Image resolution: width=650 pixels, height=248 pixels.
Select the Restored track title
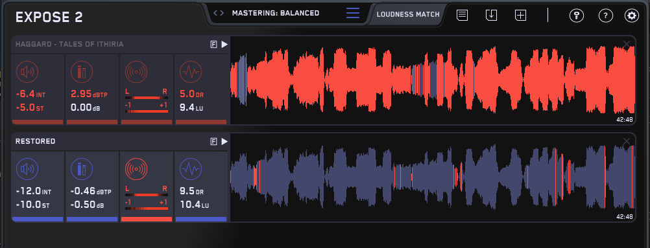tap(35, 142)
